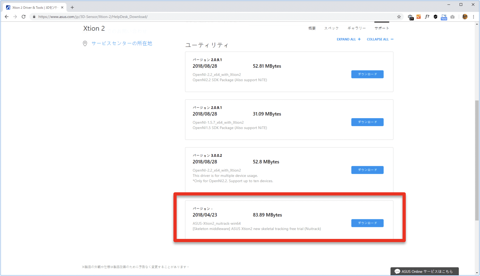
Task: Click the location pin icon
Action: 85,43
